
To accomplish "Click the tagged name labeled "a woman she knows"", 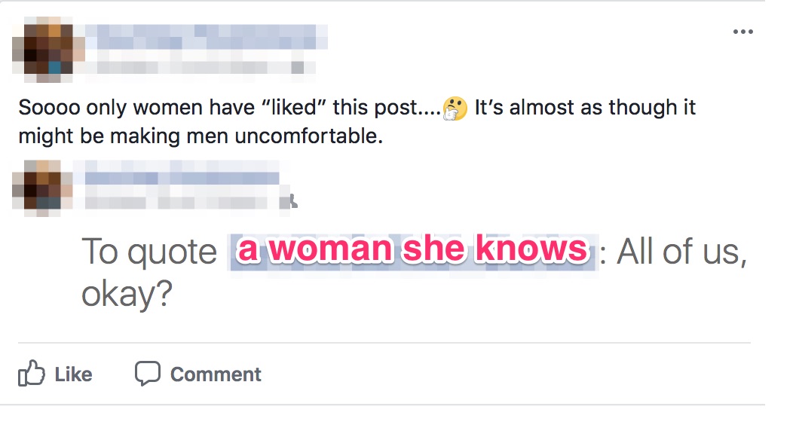I will pyautogui.click(x=412, y=251).
